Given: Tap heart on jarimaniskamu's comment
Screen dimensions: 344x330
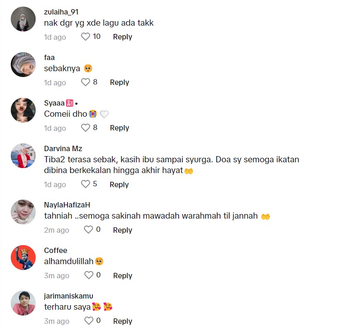Looking at the screenshot, I should 89,321.
